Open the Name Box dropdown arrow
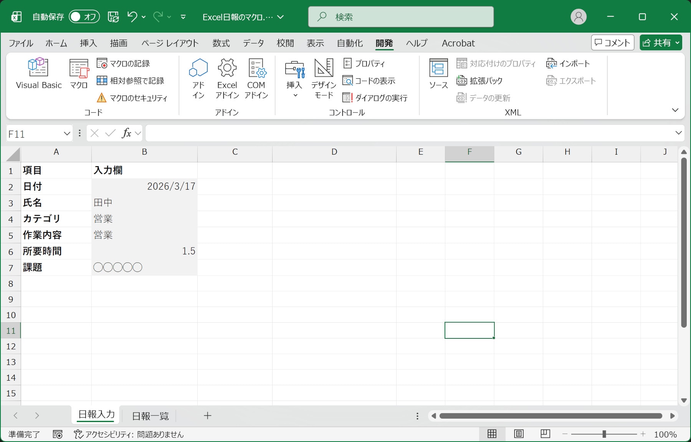Image resolution: width=691 pixels, height=442 pixels. (x=67, y=134)
